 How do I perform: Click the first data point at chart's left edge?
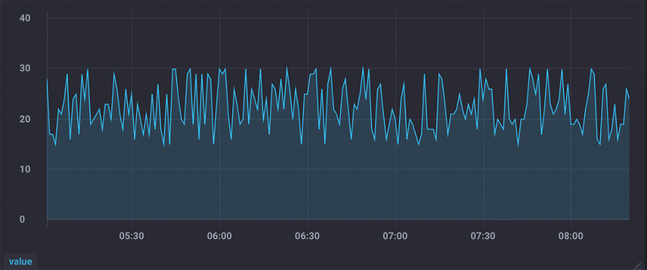47,79
